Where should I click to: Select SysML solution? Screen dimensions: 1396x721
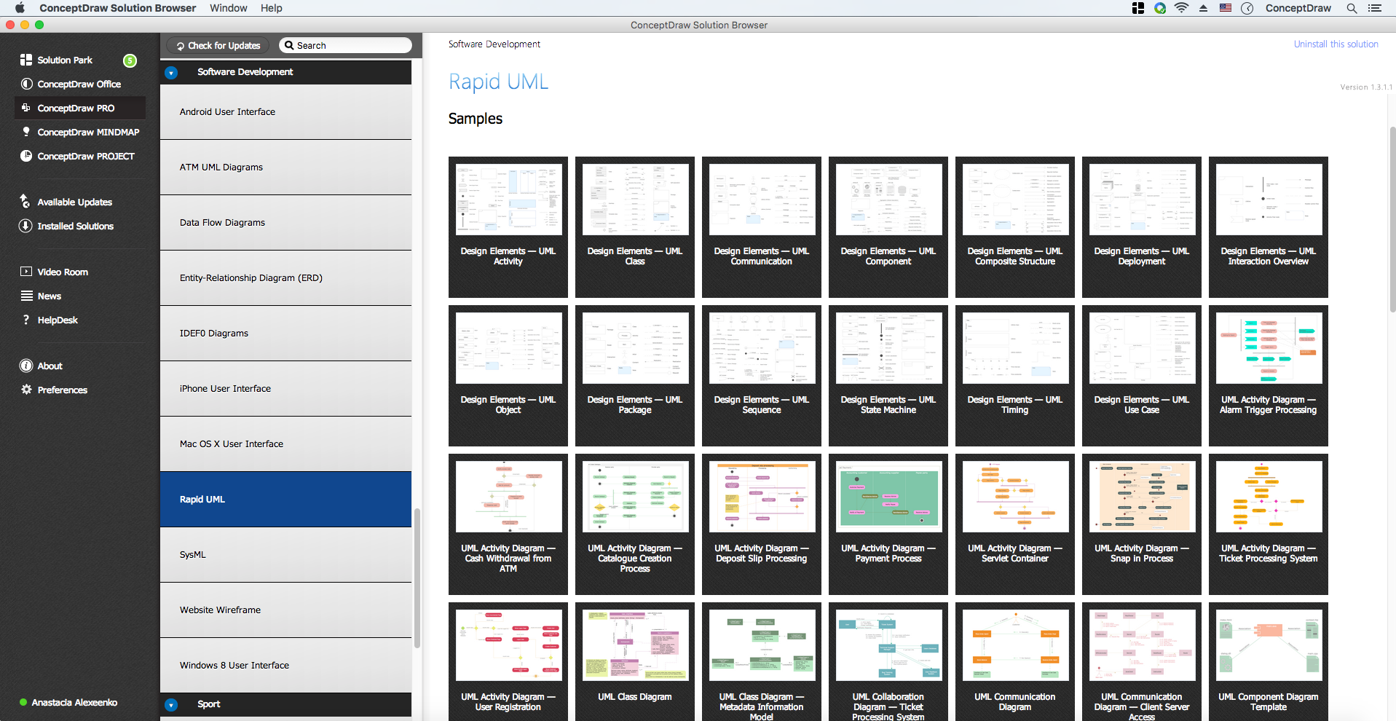click(x=285, y=555)
